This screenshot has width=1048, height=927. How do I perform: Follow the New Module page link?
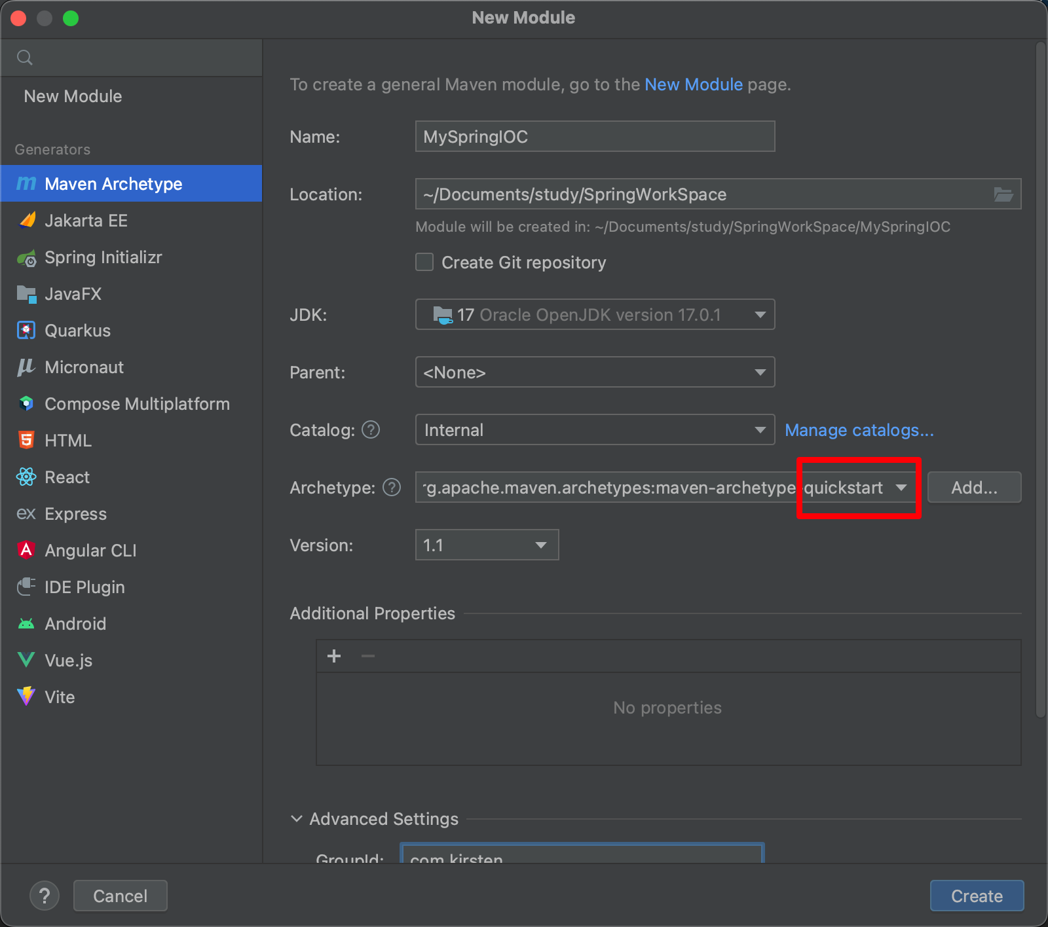tap(694, 84)
